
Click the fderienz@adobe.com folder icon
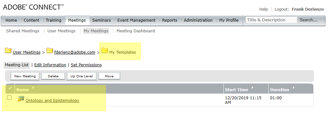(49, 50)
